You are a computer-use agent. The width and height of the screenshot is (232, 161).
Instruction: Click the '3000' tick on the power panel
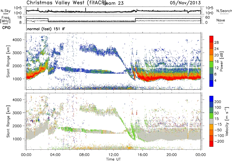coord(17,53)
